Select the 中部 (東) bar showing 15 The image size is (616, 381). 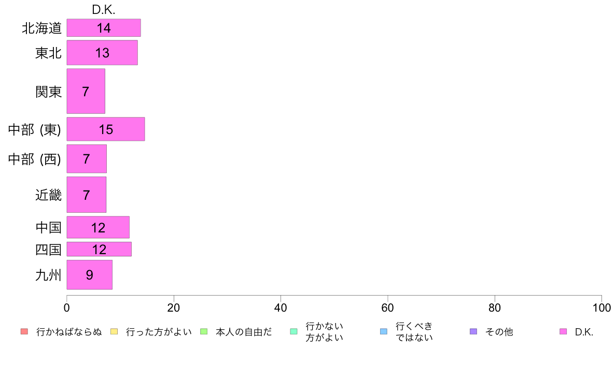pyautogui.click(x=106, y=129)
